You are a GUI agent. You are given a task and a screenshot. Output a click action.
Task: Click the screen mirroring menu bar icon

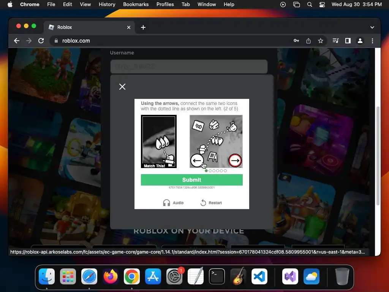[x=296, y=5]
